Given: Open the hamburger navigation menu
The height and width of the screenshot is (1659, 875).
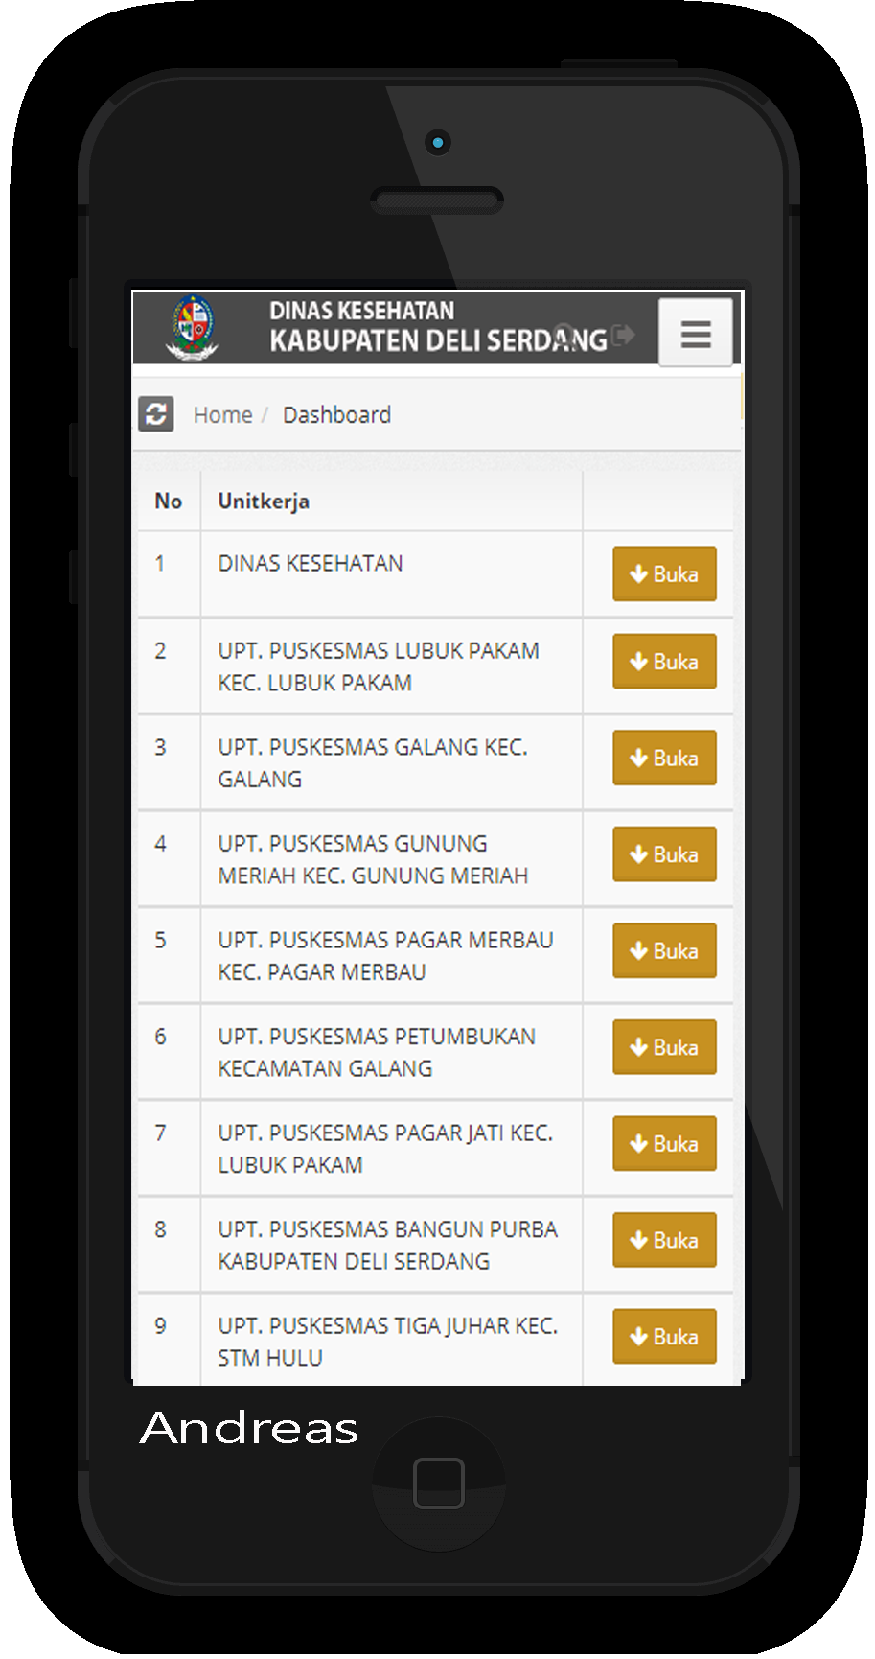Looking at the screenshot, I should (x=695, y=334).
